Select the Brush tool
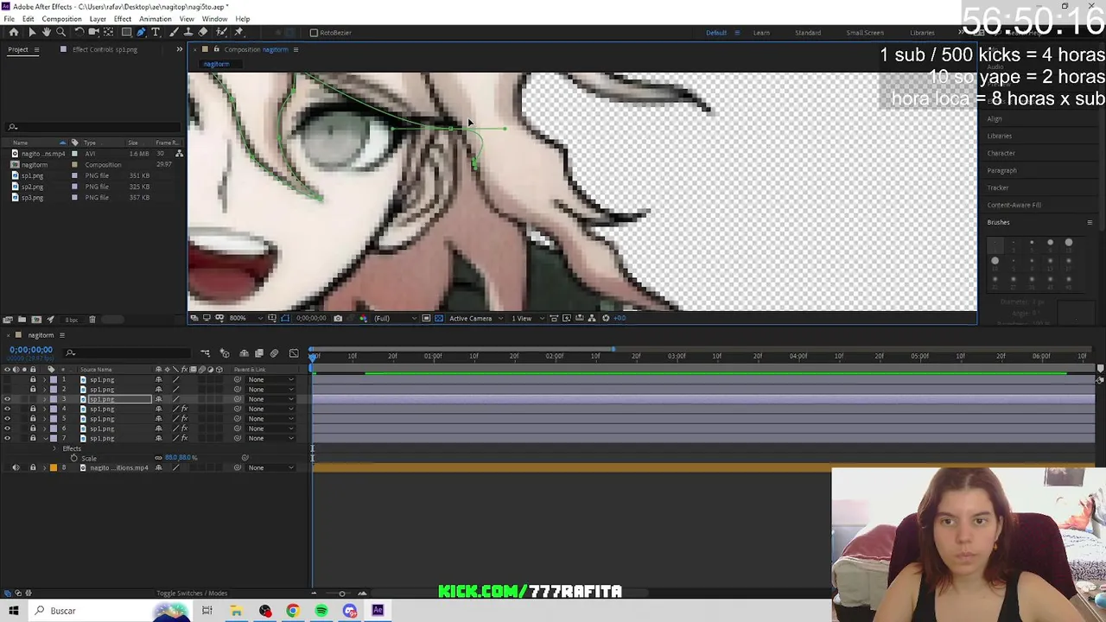Viewport: 1106px width, 622px height. pos(174,32)
